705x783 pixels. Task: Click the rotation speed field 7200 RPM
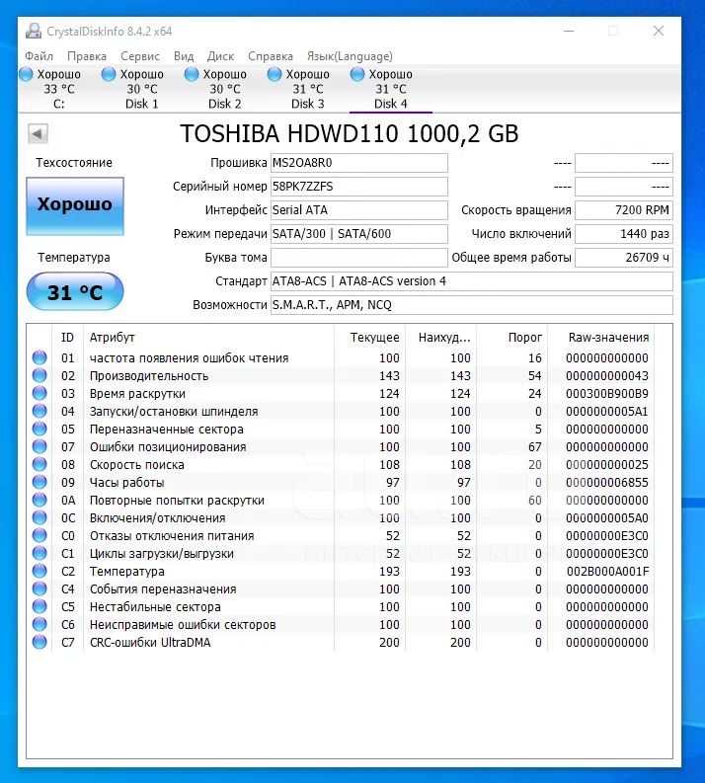pyautogui.click(x=624, y=210)
